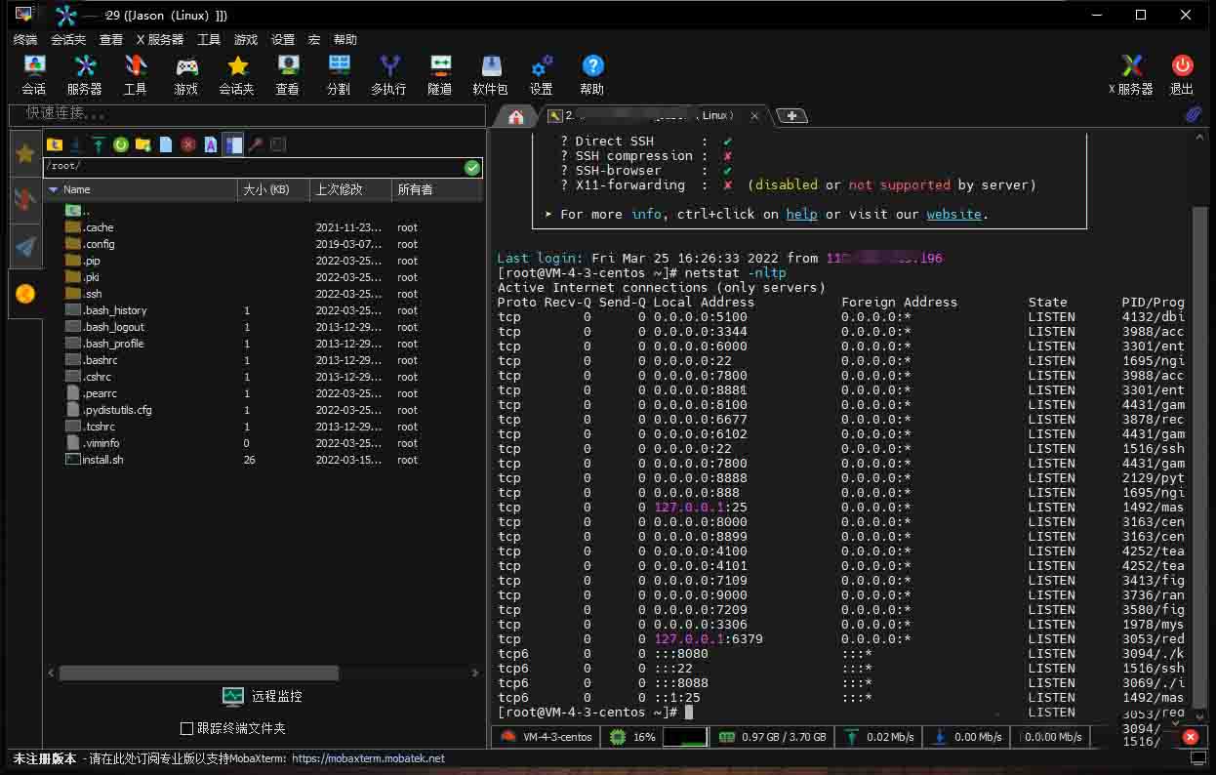Open the .config folder in file list
The width and height of the screenshot is (1216, 775).
pos(98,244)
